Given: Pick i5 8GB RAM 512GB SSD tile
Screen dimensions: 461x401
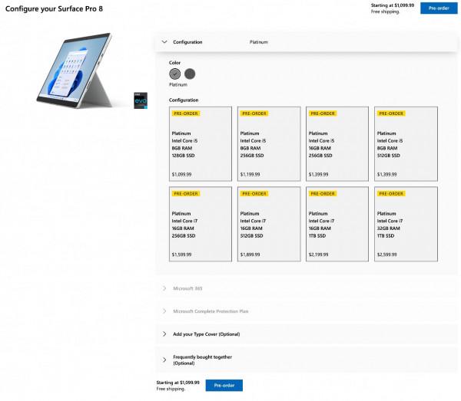Looking at the screenshot, I should (x=406, y=144).
